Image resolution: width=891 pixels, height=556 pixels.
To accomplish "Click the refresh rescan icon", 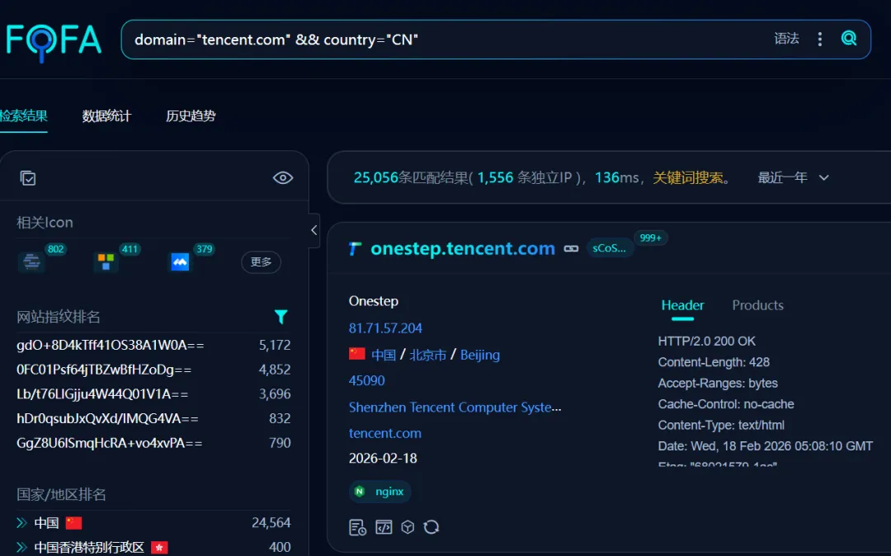I will pyautogui.click(x=431, y=527).
